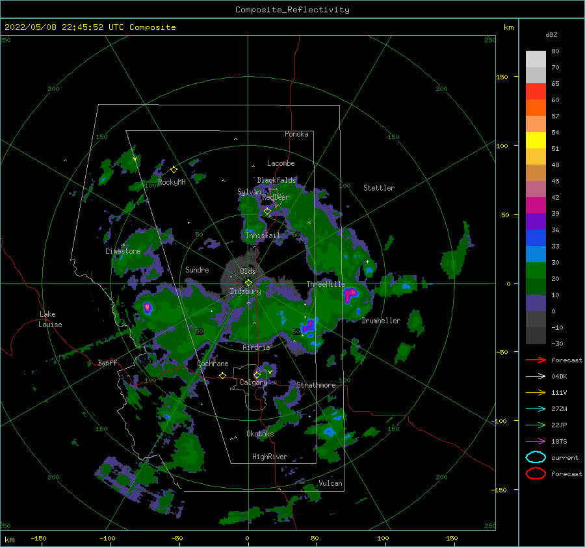
Task: Click the dBZ scale heading
Action: point(551,34)
